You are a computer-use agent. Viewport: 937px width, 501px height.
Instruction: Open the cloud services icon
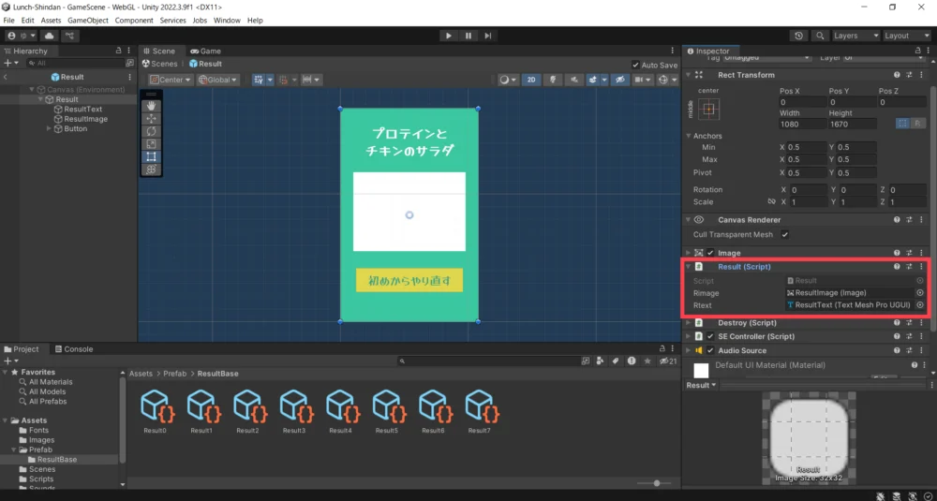49,36
